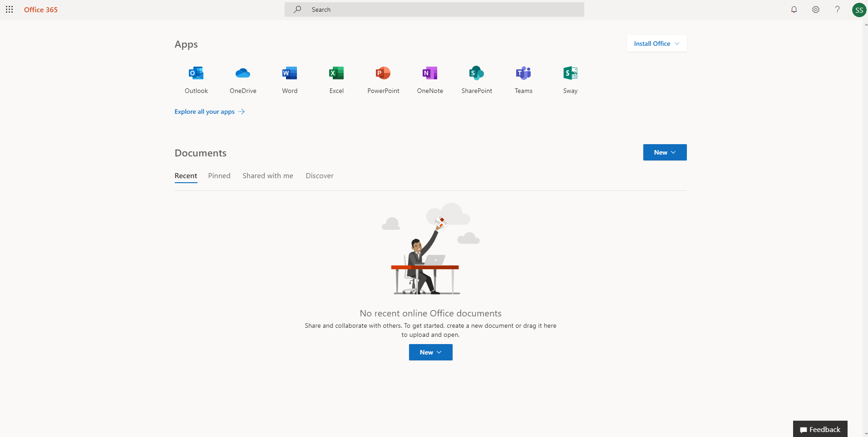Launch the PowerPoint app
868x437 pixels.
pyautogui.click(x=383, y=79)
